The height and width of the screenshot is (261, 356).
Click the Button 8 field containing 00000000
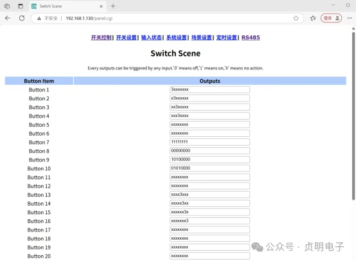pyautogui.click(x=209, y=150)
